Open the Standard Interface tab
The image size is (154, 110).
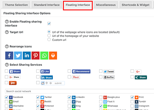click(47, 5)
